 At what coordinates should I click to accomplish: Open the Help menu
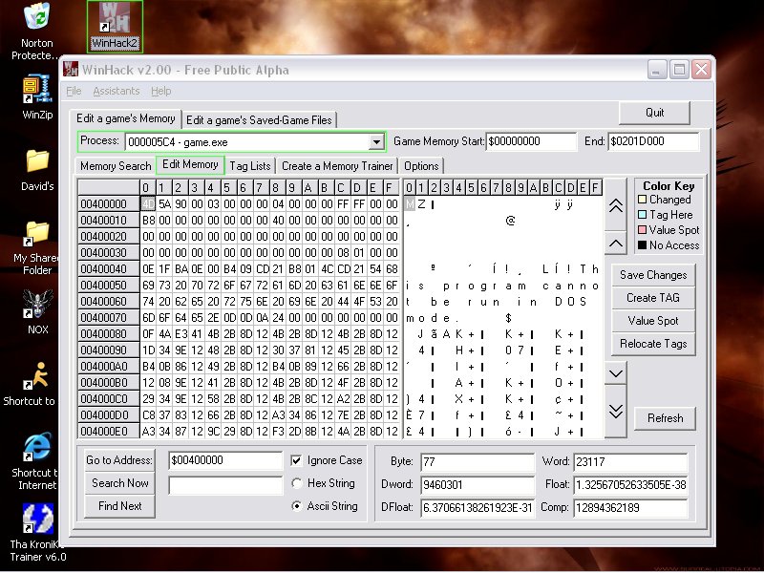click(160, 91)
